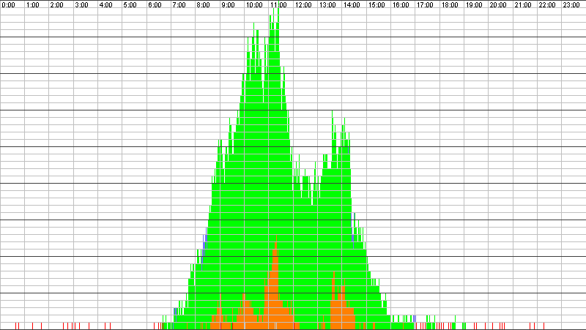
Task: Click the 14:00 hour label
Action: coord(352,5)
